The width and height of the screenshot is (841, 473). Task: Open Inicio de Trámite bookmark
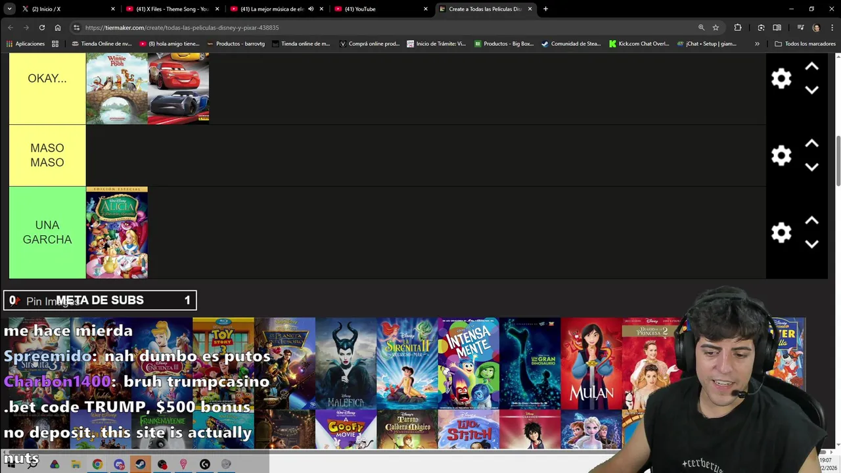pos(436,44)
